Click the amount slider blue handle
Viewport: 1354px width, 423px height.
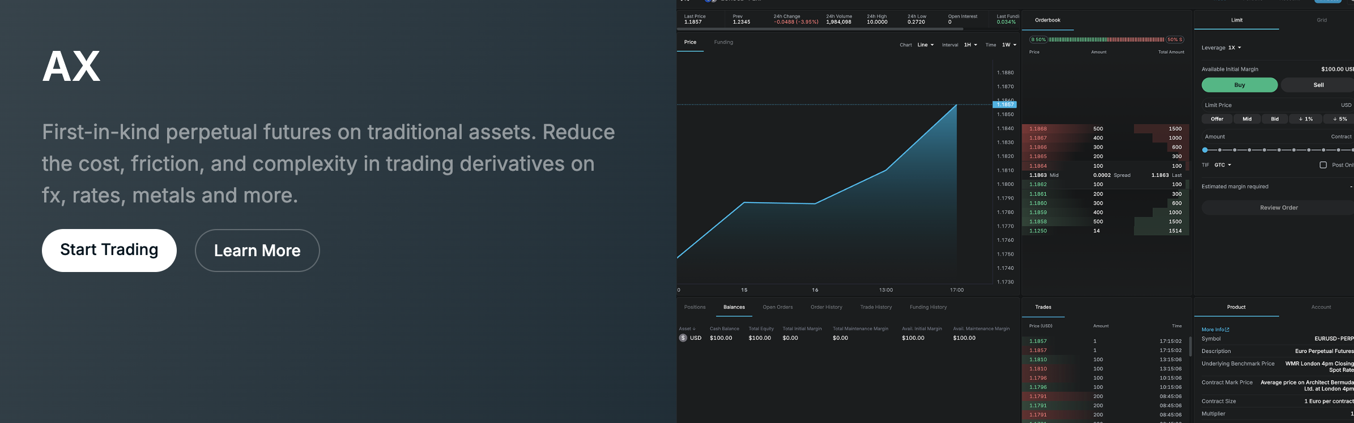(x=1205, y=150)
